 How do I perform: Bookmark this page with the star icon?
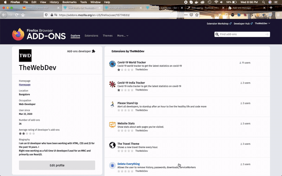coord(197,15)
